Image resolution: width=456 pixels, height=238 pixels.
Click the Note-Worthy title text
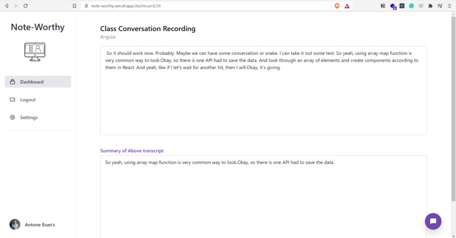click(x=38, y=27)
